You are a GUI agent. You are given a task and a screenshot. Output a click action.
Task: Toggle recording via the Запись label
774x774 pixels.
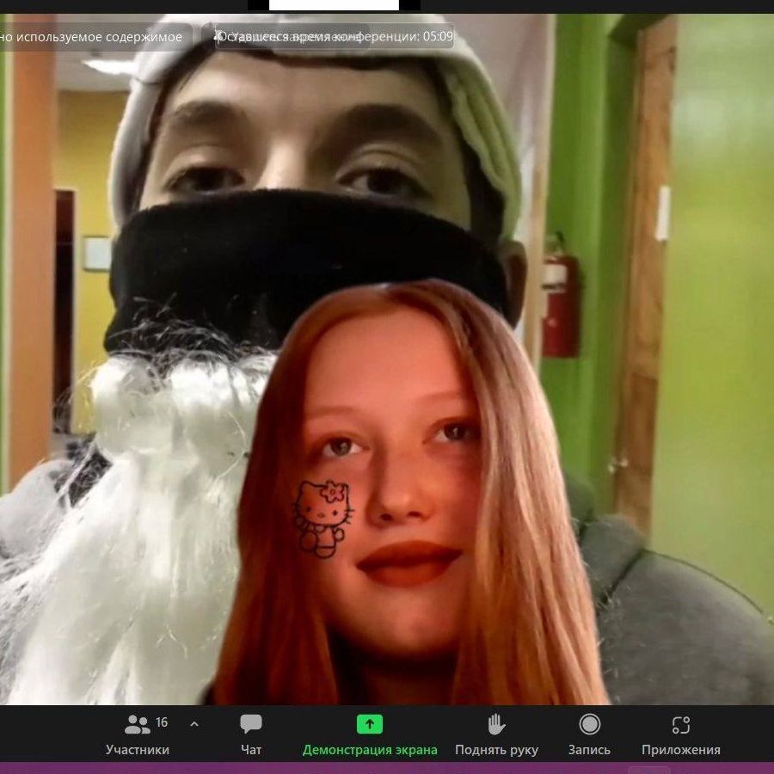(x=589, y=750)
